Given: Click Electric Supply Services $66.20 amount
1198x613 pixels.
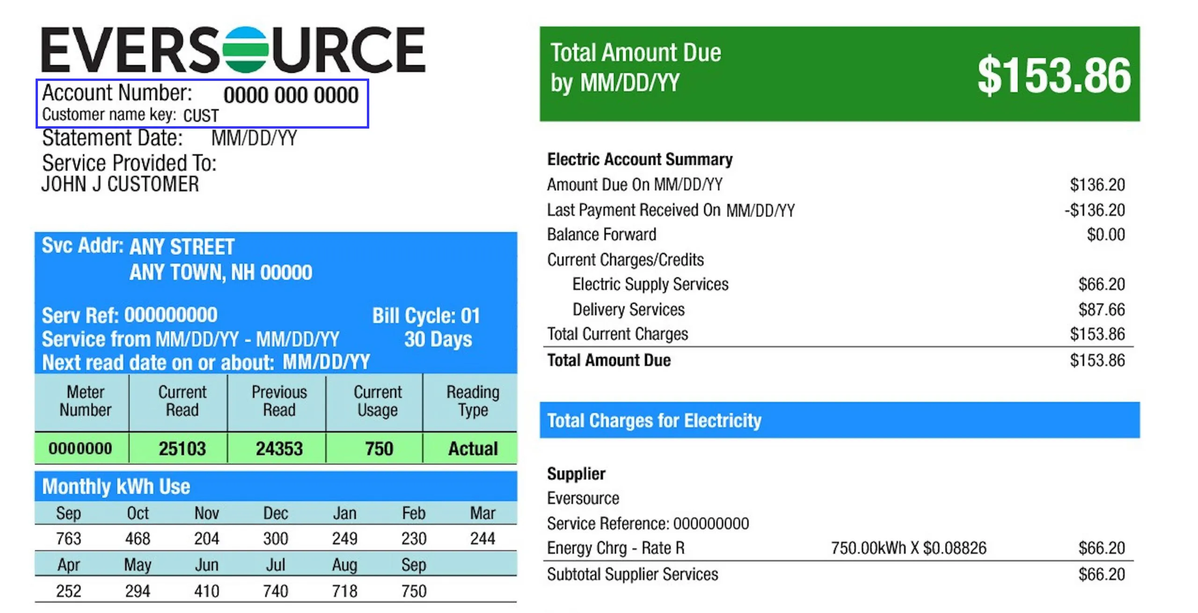Looking at the screenshot, I should tap(1102, 284).
